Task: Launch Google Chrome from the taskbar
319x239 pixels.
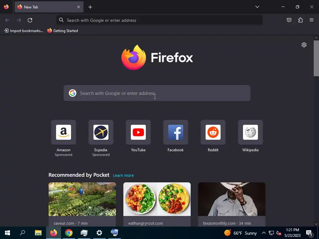Action: pos(69,233)
